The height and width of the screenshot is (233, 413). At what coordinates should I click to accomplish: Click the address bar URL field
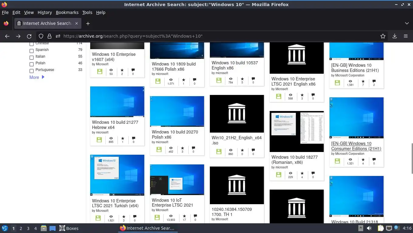click(213, 36)
